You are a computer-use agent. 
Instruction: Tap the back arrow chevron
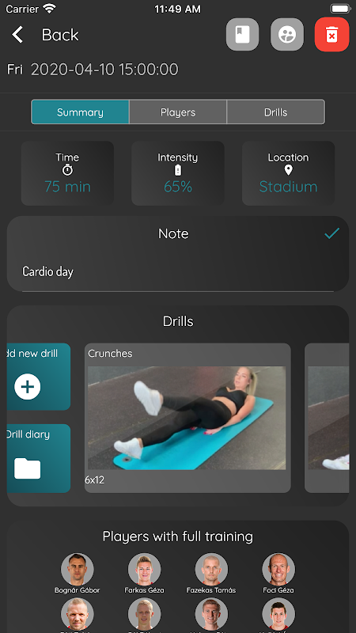17,35
